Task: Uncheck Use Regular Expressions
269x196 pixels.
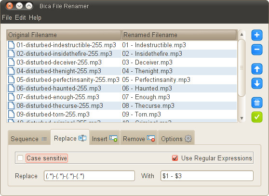Action: tap(175, 158)
